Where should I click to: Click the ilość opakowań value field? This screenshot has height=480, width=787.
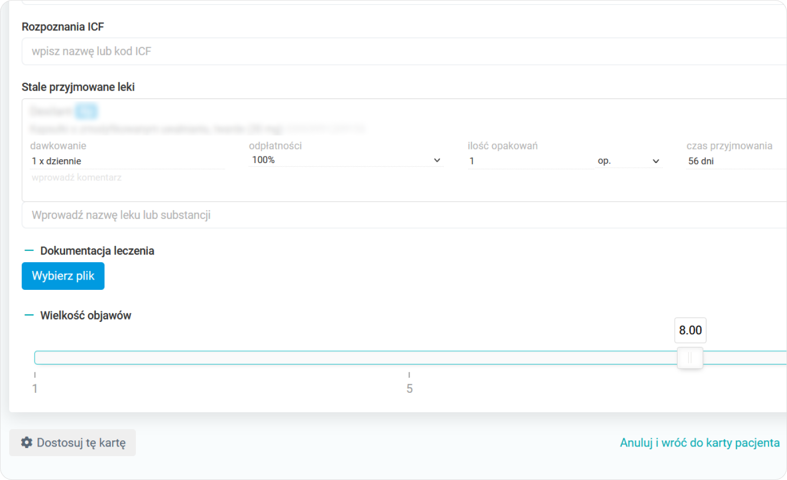[x=530, y=161]
